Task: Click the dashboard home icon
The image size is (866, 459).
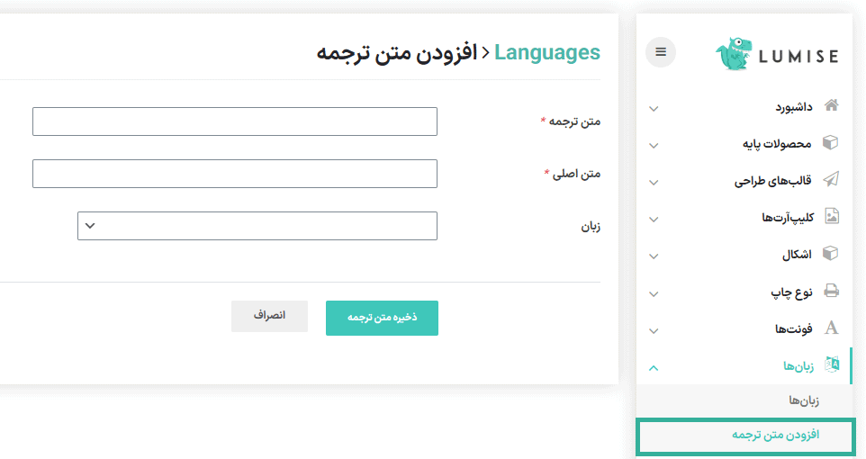Action: pos(832,106)
